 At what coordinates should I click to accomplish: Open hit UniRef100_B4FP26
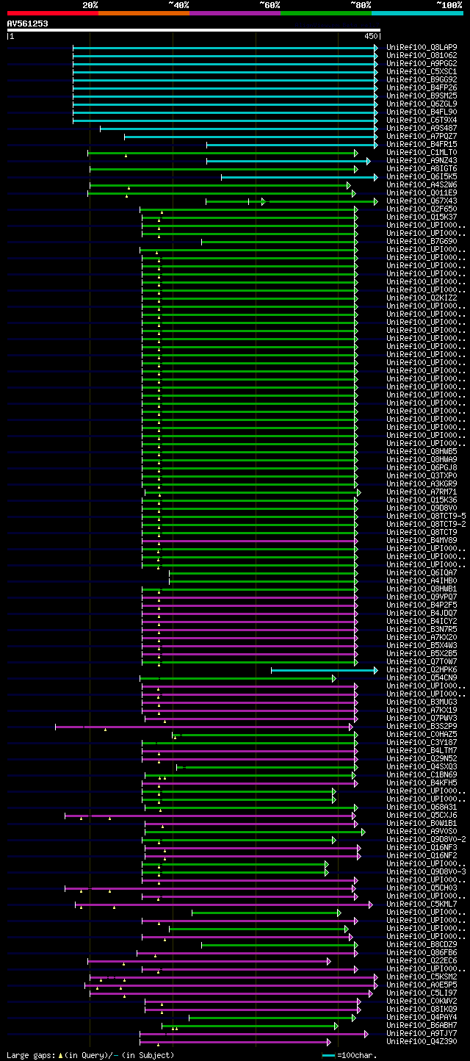[x=422, y=88]
